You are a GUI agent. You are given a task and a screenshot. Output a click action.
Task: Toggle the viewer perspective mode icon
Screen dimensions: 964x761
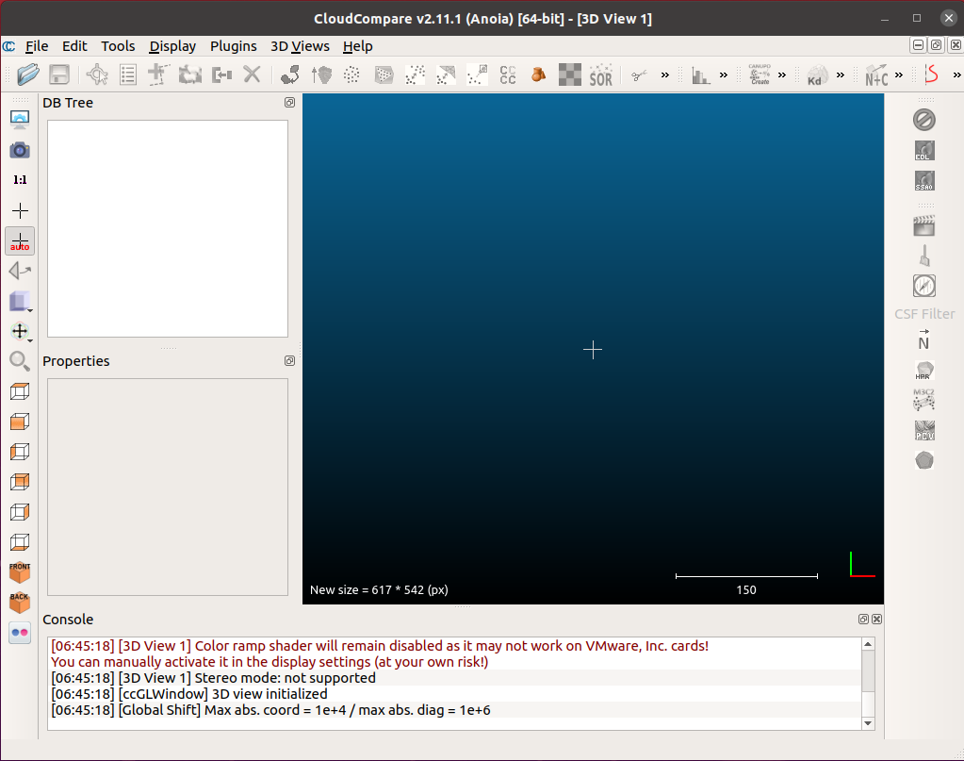tap(20, 271)
